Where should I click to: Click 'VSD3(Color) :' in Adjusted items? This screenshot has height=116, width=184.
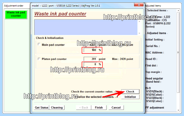point(155,101)
